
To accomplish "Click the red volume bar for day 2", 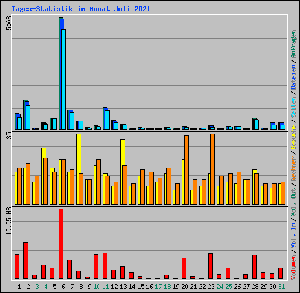I will [26, 260].
